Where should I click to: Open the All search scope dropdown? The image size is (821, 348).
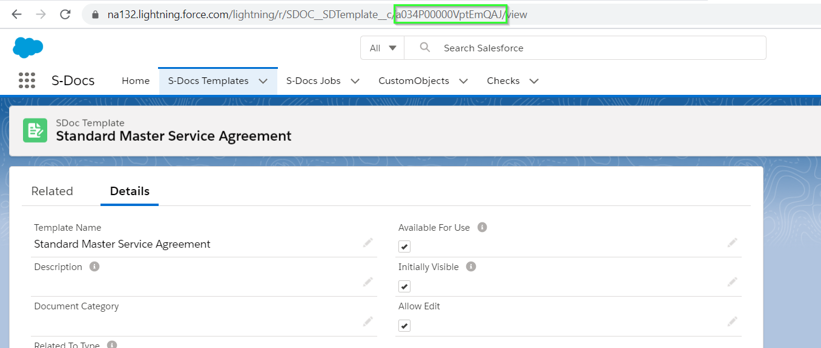click(x=383, y=48)
